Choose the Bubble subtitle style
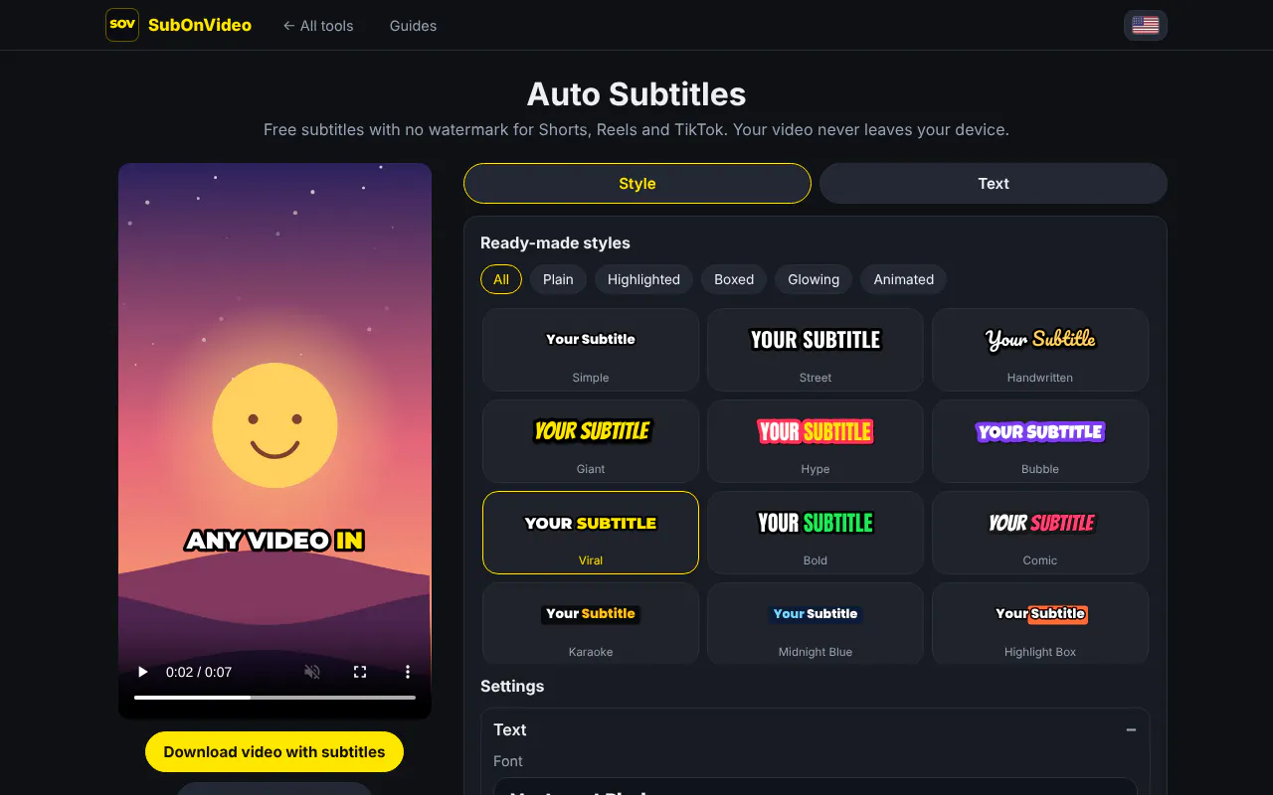The height and width of the screenshot is (795, 1273). pos(1040,441)
